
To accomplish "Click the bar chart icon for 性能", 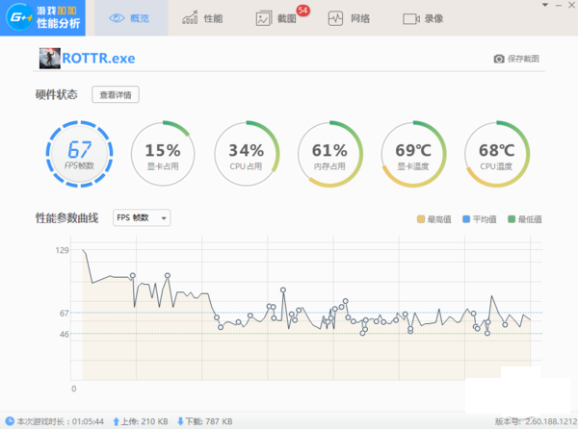I will (190, 17).
